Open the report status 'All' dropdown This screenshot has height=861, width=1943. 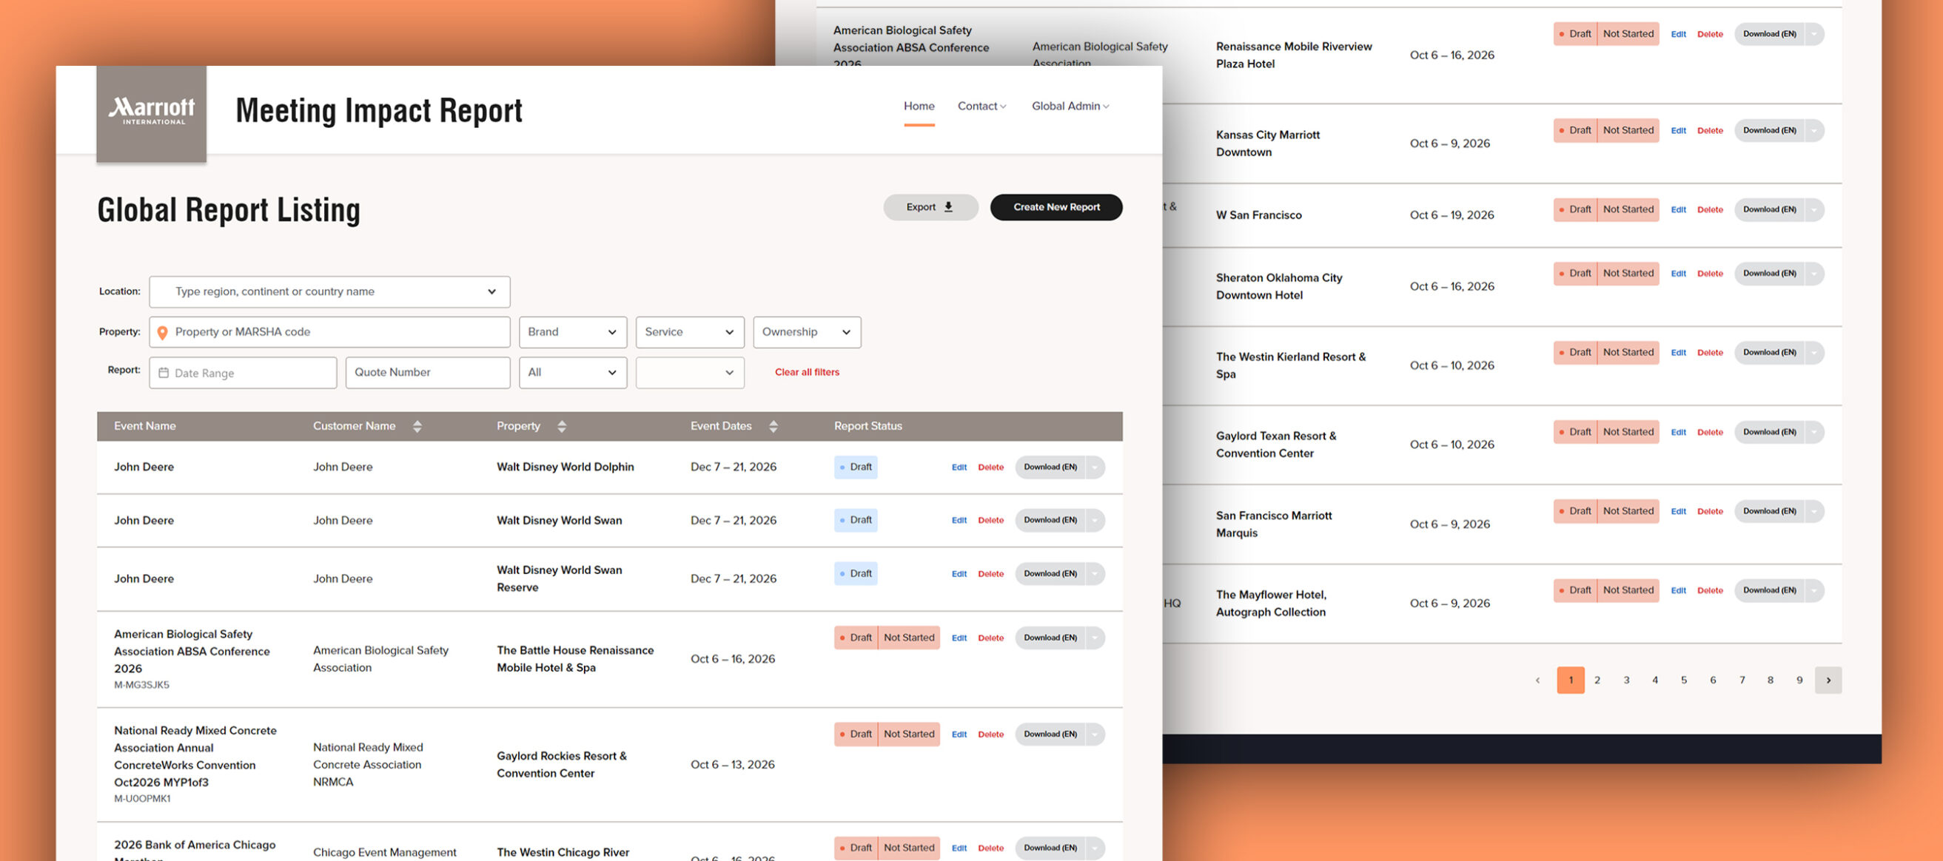coord(572,373)
